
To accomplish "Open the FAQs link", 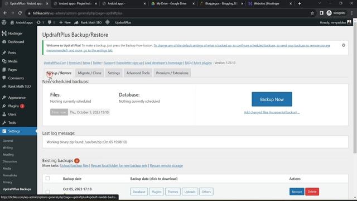I will pyautogui.click(x=189, y=63).
